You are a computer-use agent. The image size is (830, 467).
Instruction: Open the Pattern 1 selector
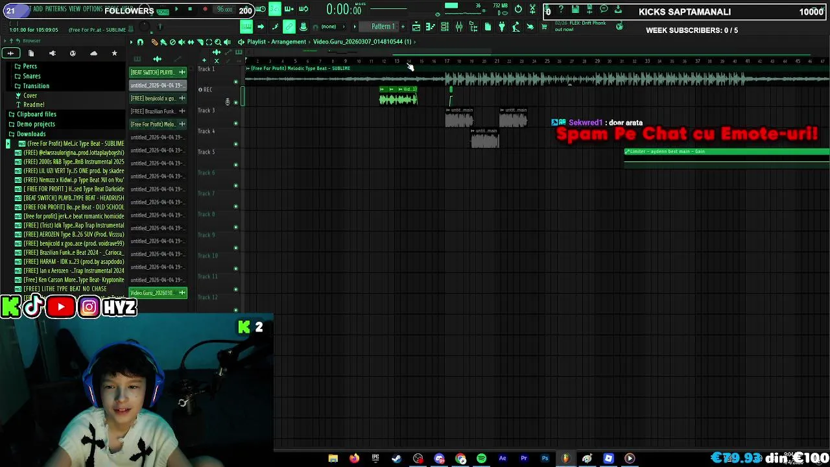tap(383, 27)
